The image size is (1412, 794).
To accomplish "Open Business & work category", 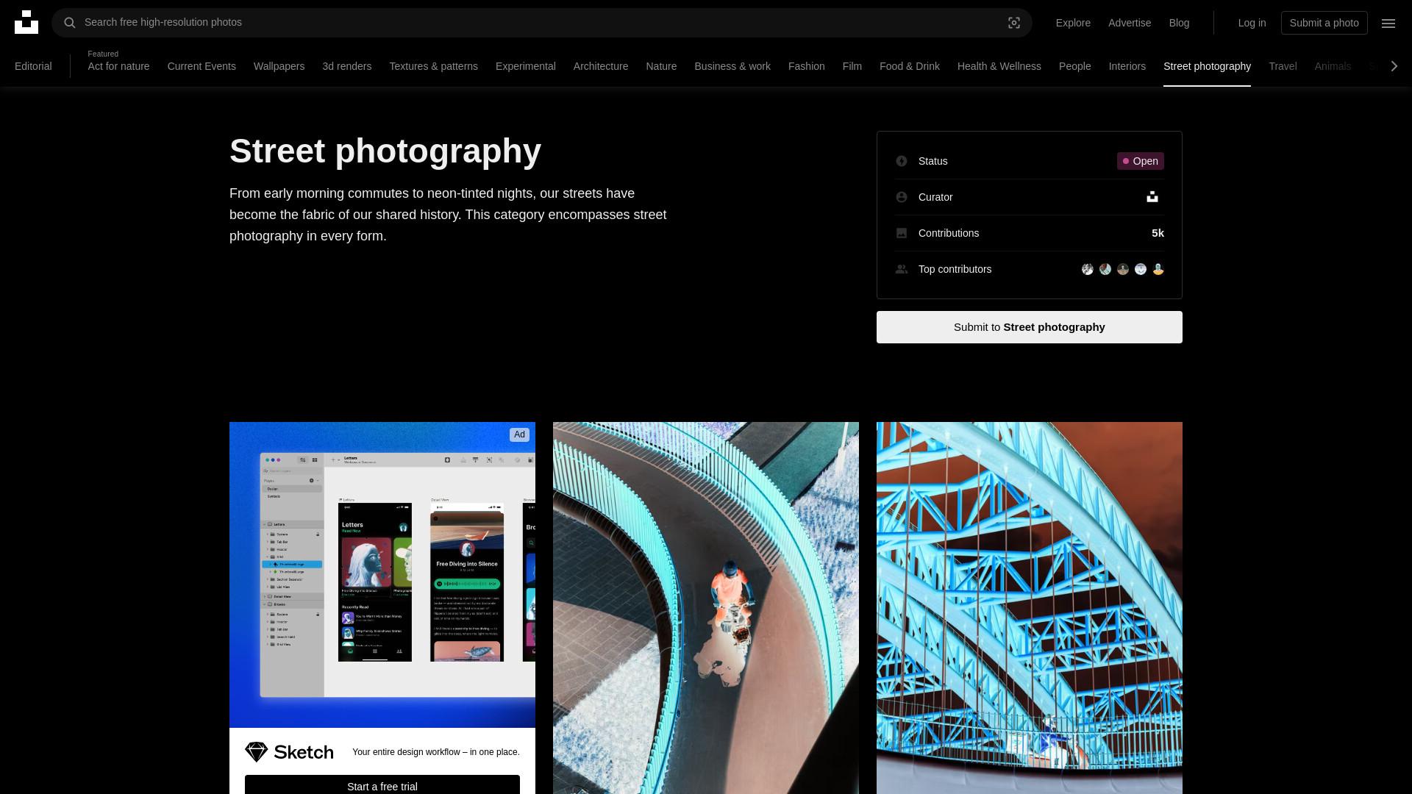I will (x=732, y=66).
